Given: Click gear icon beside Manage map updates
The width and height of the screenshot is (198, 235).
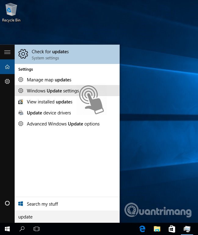Looking at the screenshot, I should (x=21, y=80).
